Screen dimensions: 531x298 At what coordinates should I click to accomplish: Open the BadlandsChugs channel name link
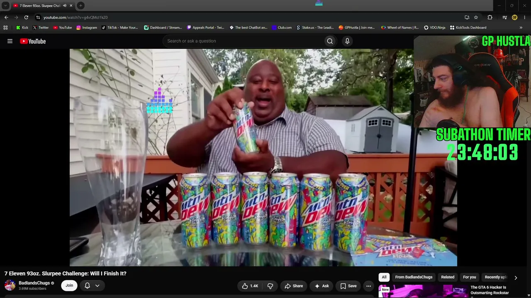coord(34,283)
